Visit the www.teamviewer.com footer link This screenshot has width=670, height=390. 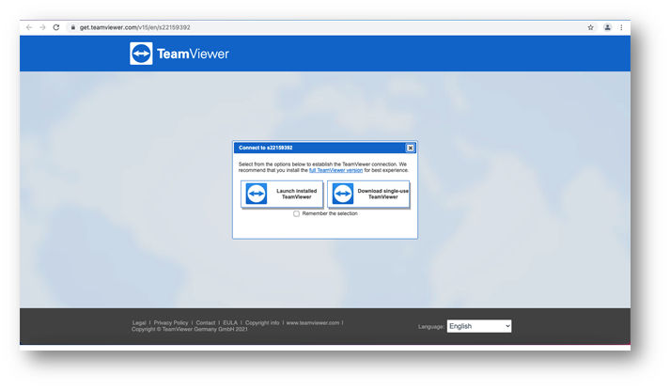[313, 323]
